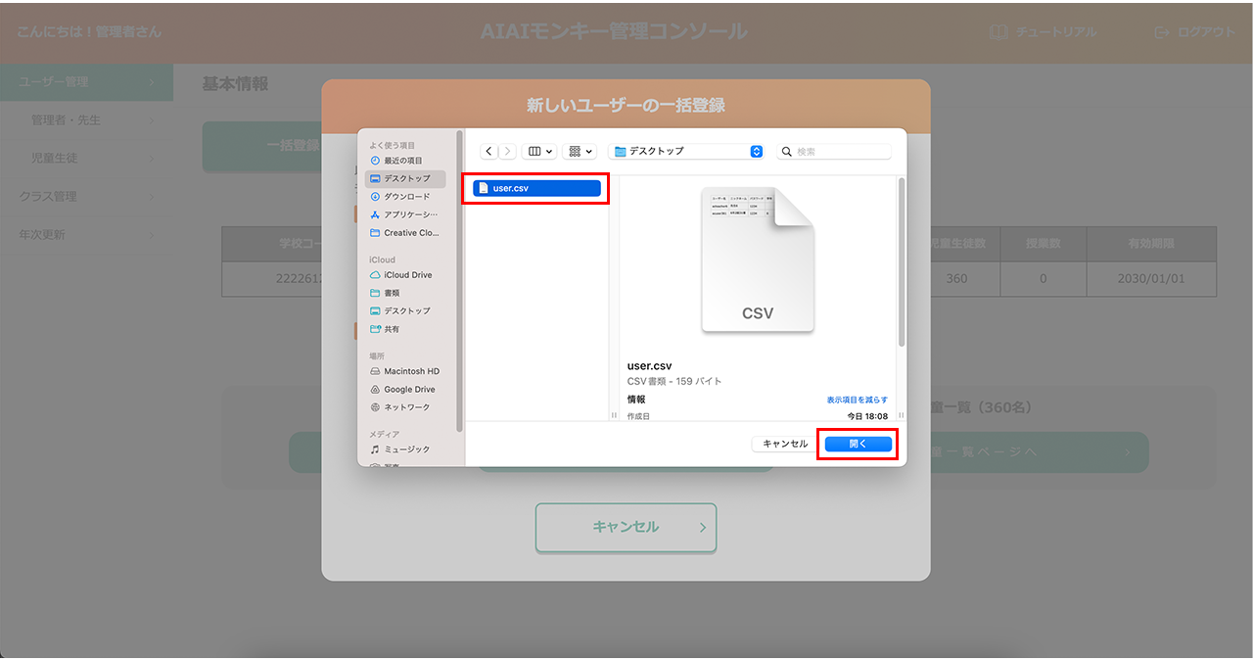The image size is (1253, 661).
Task: Click the 開く button
Action: pyautogui.click(x=858, y=444)
